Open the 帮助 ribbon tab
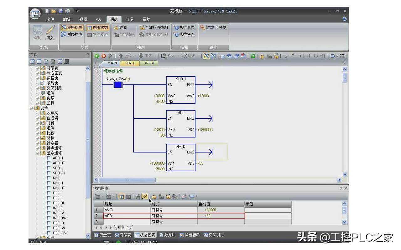This screenshot has height=250, width=401. [x=146, y=19]
